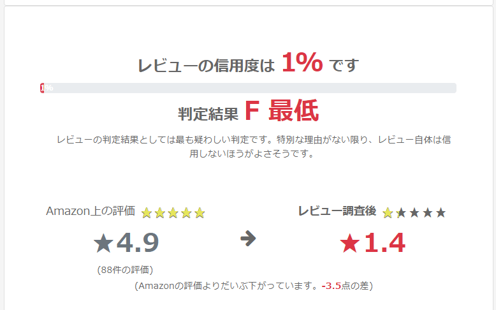Click the fifth yellow Amazon rating star

200,212
